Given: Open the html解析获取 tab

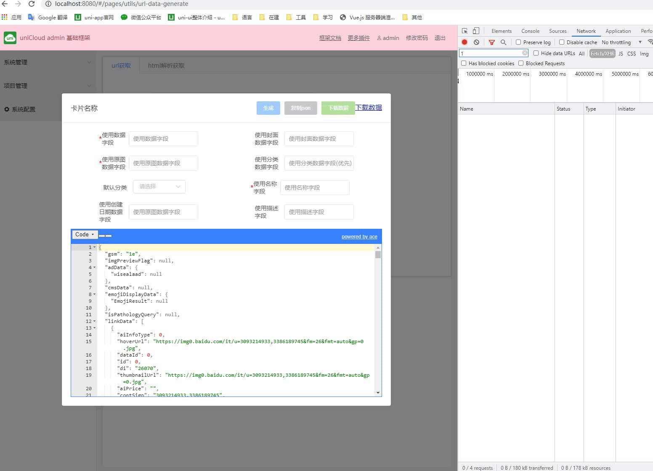Looking at the screenshot, I should (x=166, y=66).
